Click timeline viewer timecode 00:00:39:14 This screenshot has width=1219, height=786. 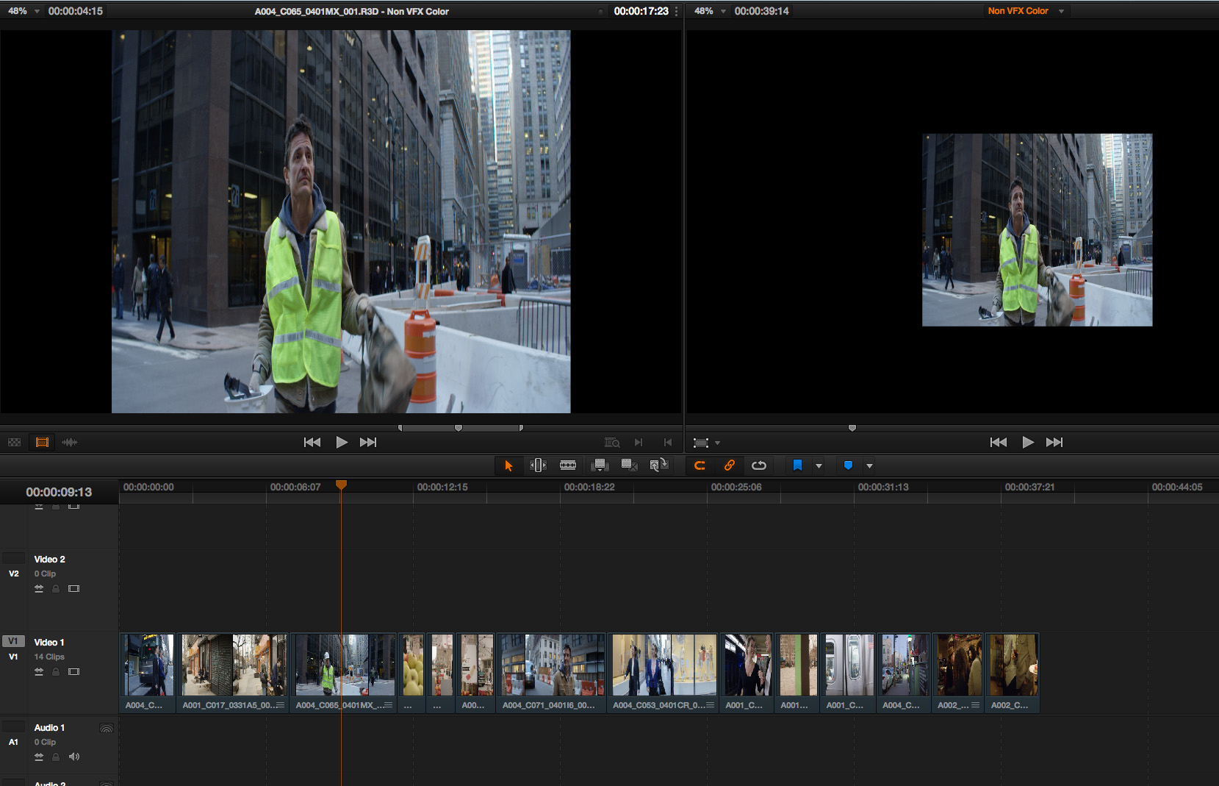coord(762,12)
